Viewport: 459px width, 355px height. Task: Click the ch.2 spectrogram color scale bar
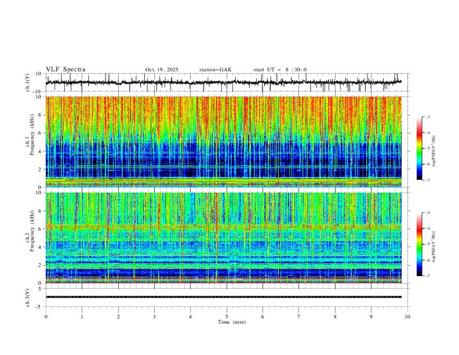tap(419, 244)
